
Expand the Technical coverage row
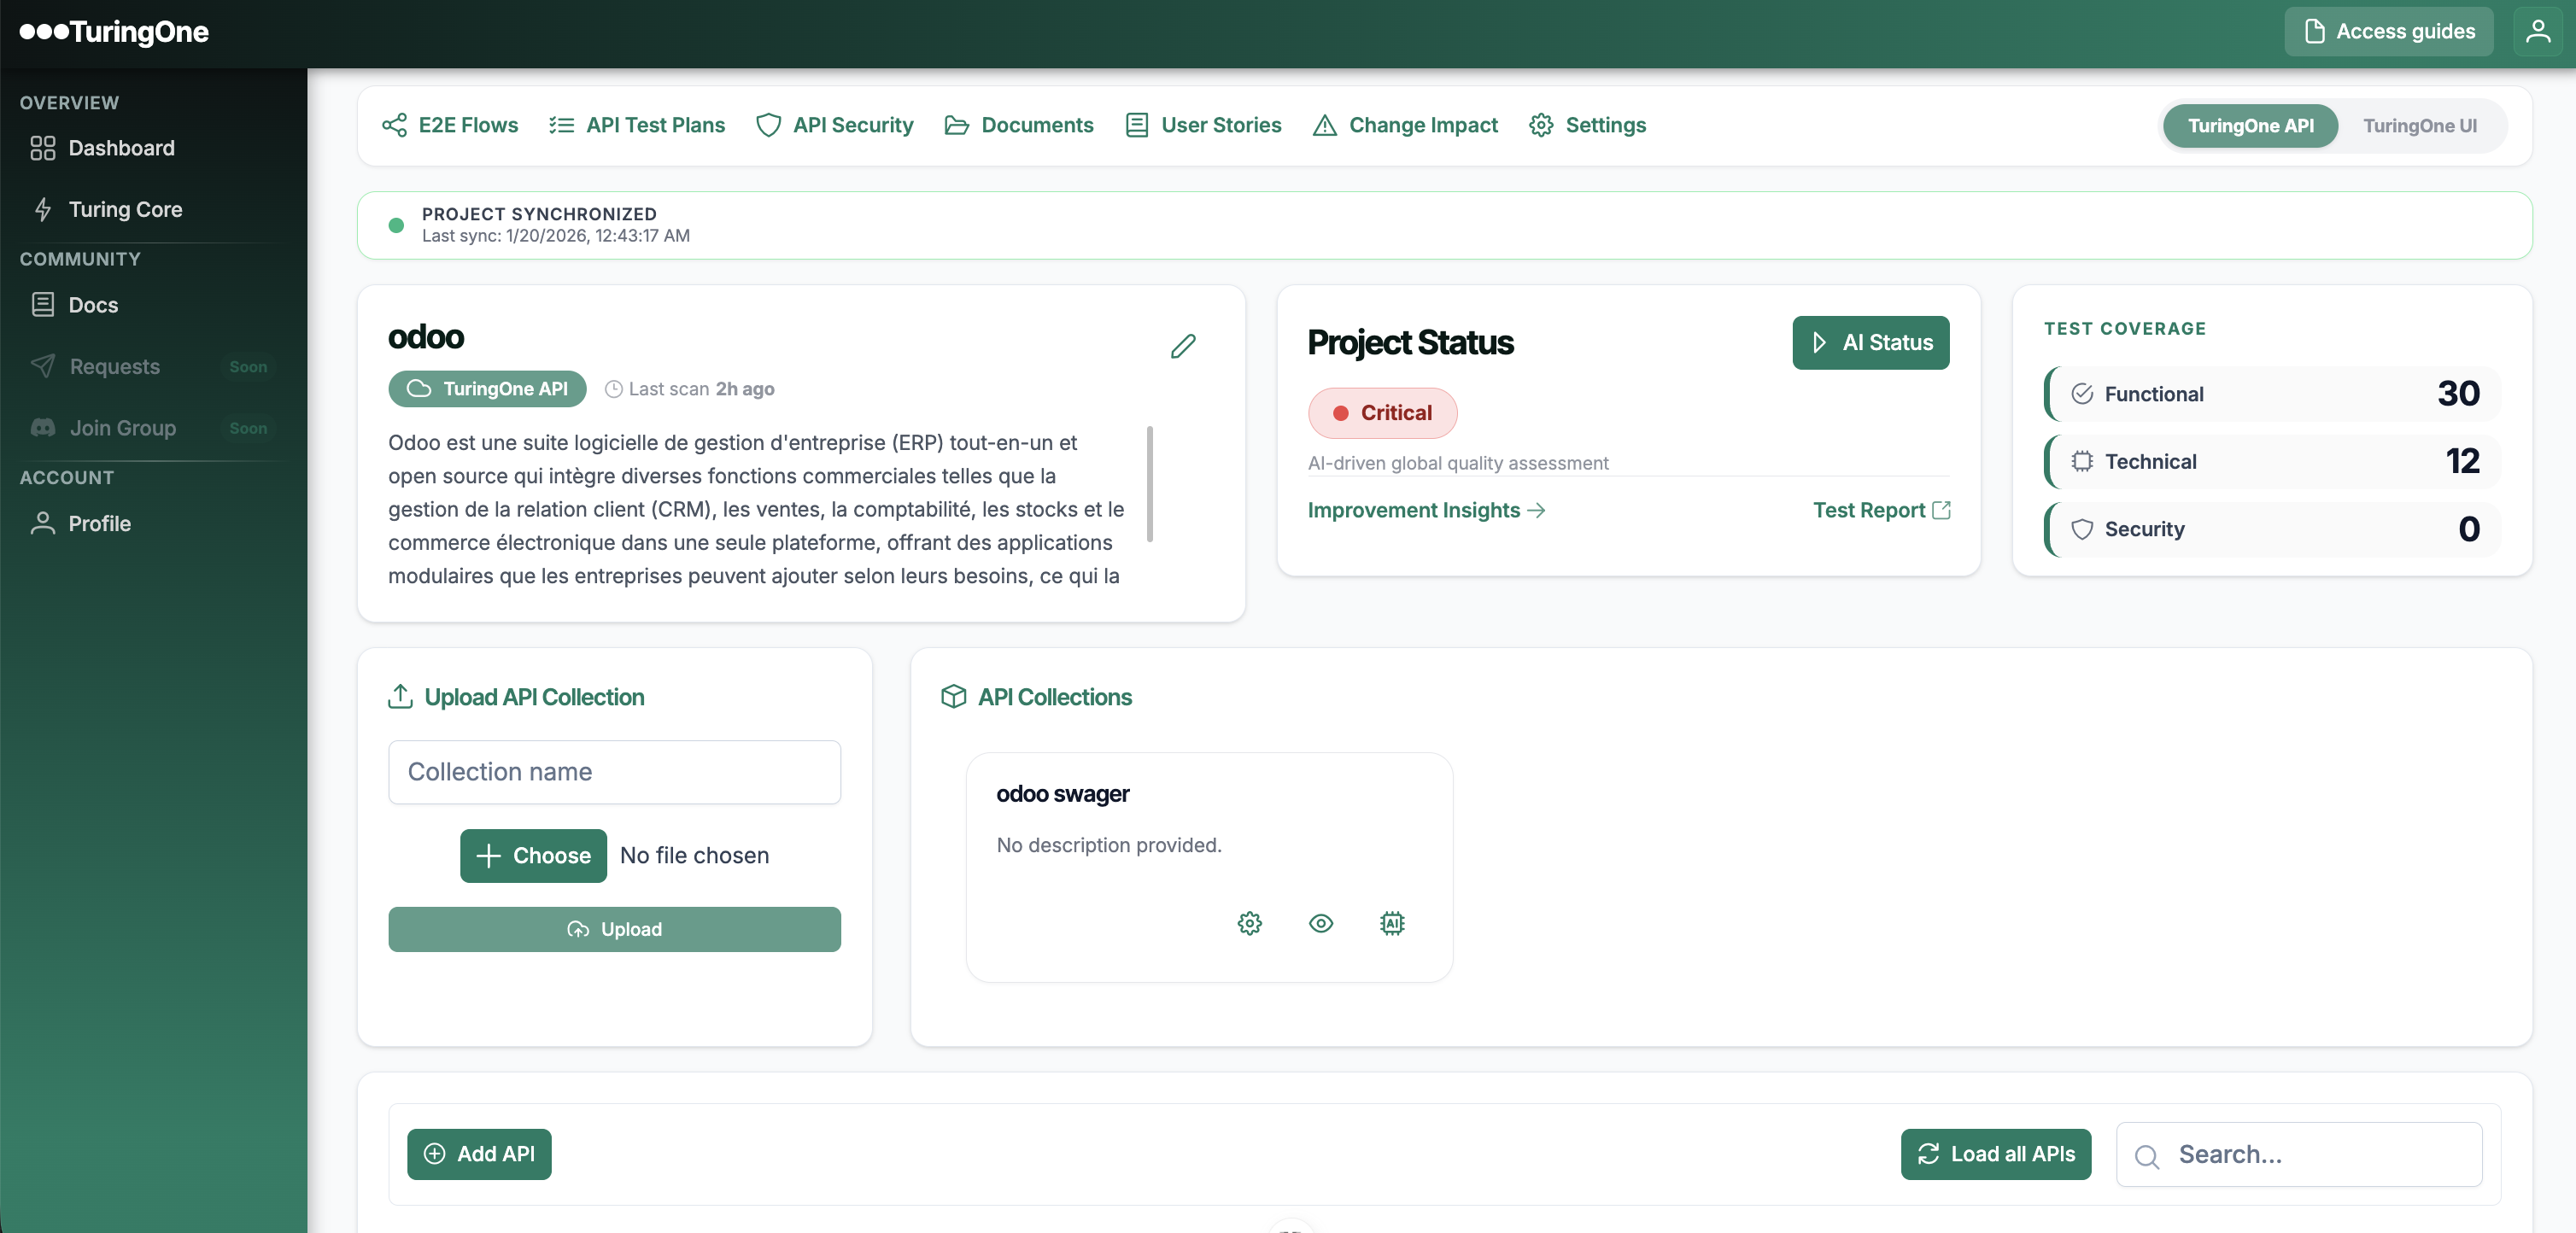coord(2272,461)
